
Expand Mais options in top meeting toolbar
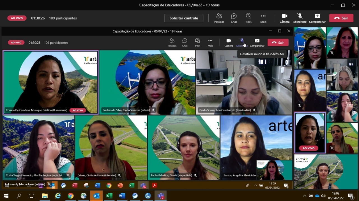(x=263, y=18)
